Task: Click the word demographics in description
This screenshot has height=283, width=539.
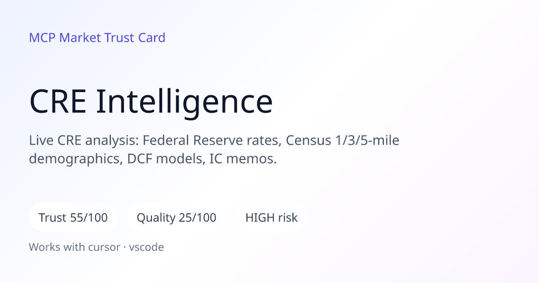Action: 74,159
